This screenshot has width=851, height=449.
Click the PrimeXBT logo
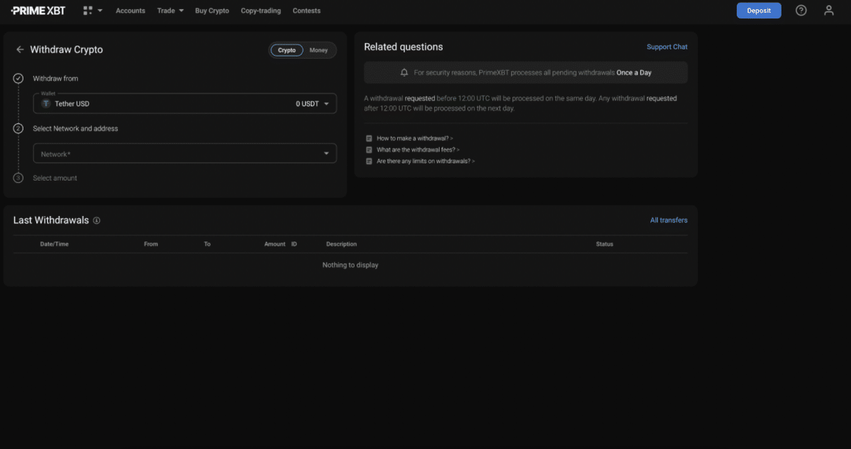click(38, 11)
